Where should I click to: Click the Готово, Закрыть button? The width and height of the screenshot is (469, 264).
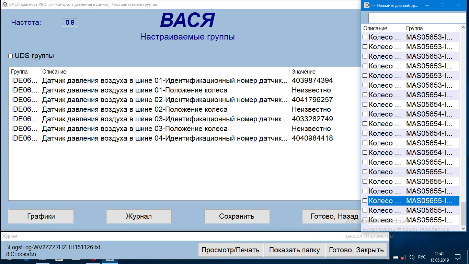pos(356,250)
